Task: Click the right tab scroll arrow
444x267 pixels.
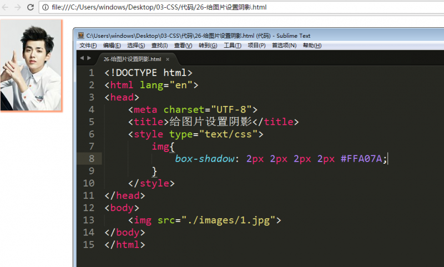Action: (x=89, y=58)
